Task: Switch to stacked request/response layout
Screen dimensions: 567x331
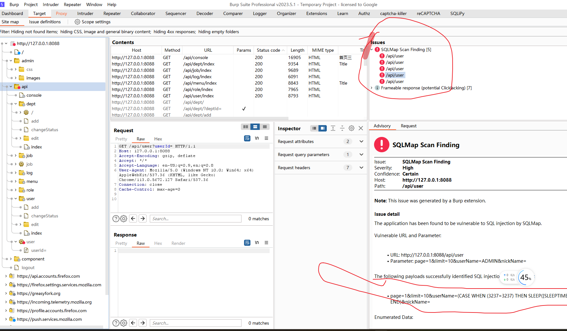Action: [255, 127]
